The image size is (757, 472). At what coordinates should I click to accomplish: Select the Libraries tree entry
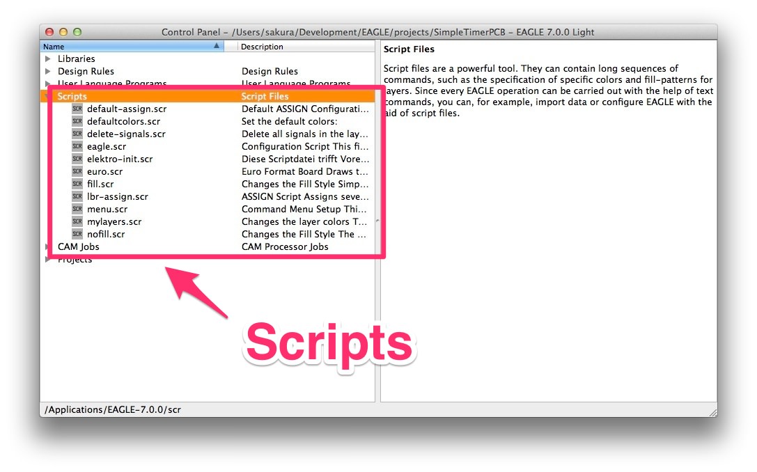point(77,59)
